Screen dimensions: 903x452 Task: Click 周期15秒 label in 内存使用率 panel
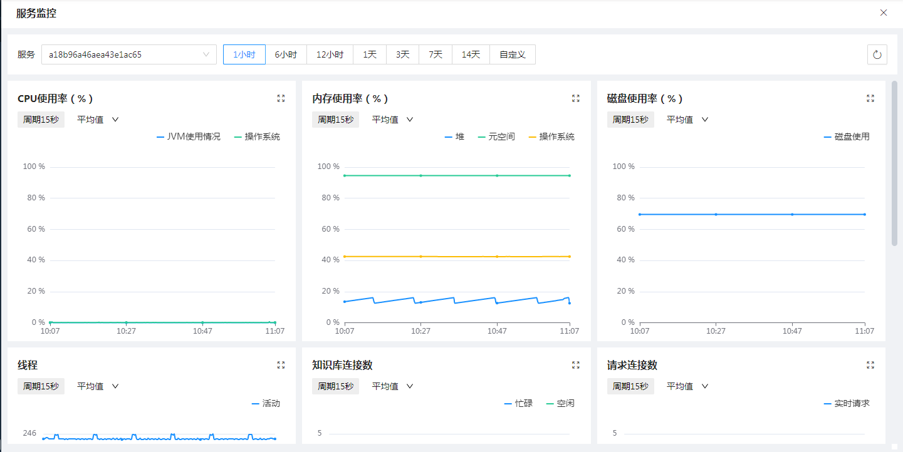point(335,120)
